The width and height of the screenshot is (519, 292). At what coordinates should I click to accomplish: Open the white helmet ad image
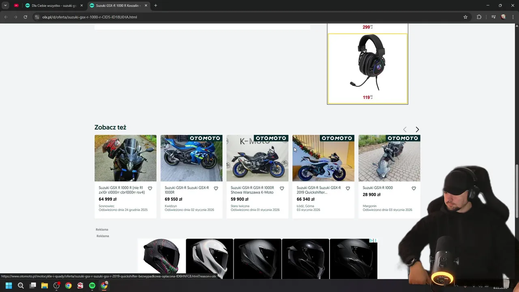coord(209,259)
